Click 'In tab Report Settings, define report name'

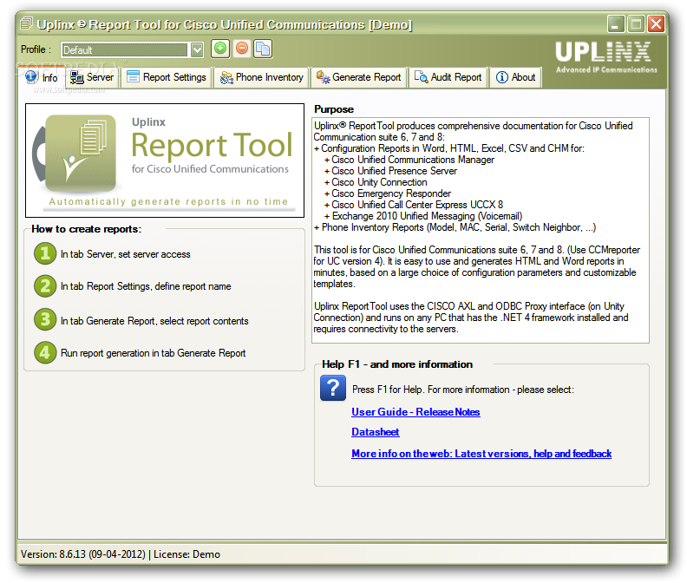pyautogui.click(x=146, y=286)
